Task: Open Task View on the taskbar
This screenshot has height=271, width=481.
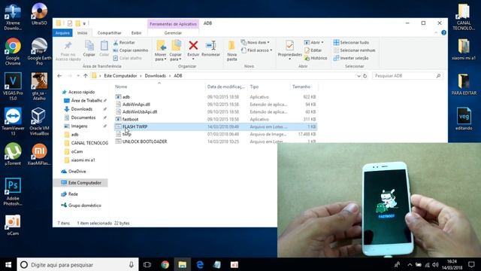Action: point(147,264)
